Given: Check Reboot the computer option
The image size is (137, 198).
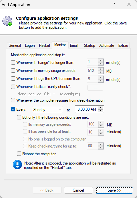Looking at the screenshot, I should pyautogui.click(x=19, y=154).
